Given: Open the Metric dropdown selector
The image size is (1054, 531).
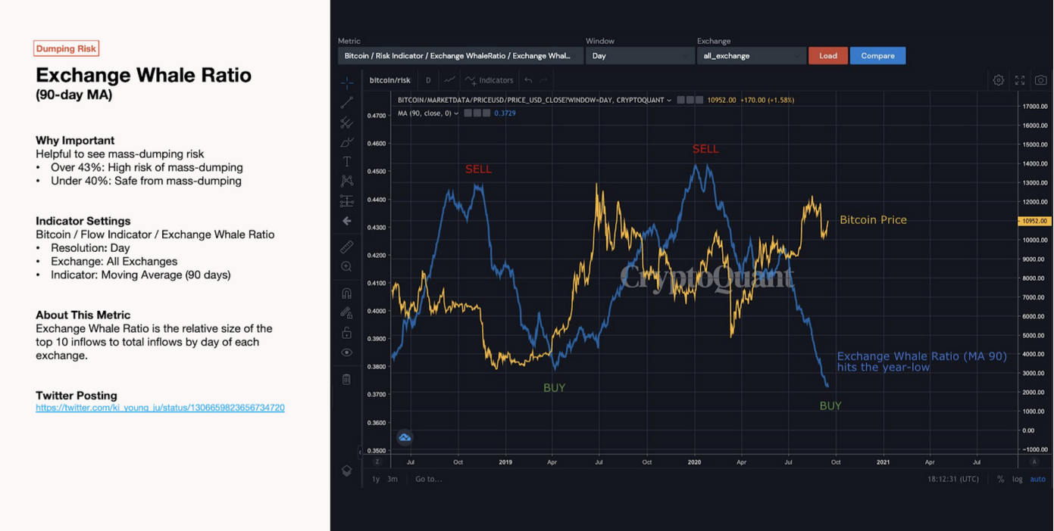Looking at the screenshot, I should 460,56.
